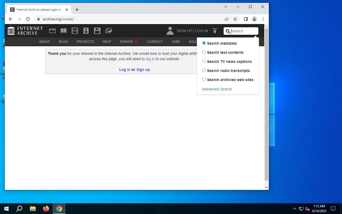
Task: Click the scrollbar up arrow
Action: 266,26
